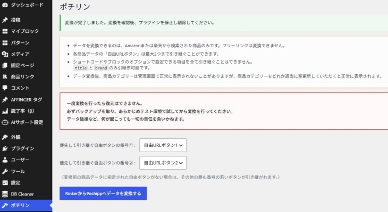This screenshot has height=212, width=388.
Task: Select ポチリン in the sidebar
Action: click(x=26, y=205)
